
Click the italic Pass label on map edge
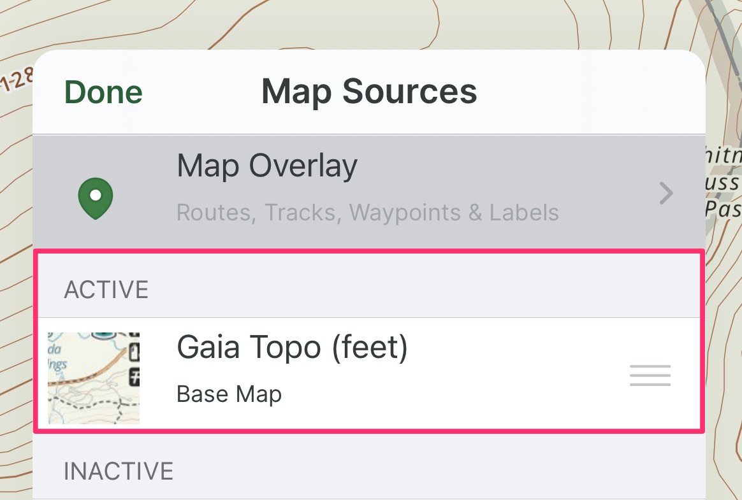coord(723,209)
